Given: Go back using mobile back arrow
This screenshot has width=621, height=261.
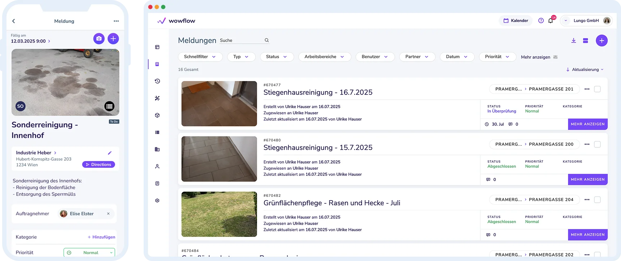Looking at the screenshot, I should tap(14, 21).
